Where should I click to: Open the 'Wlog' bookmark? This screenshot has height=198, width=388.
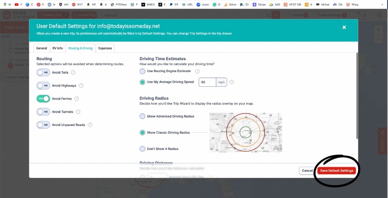click(352, 5)
